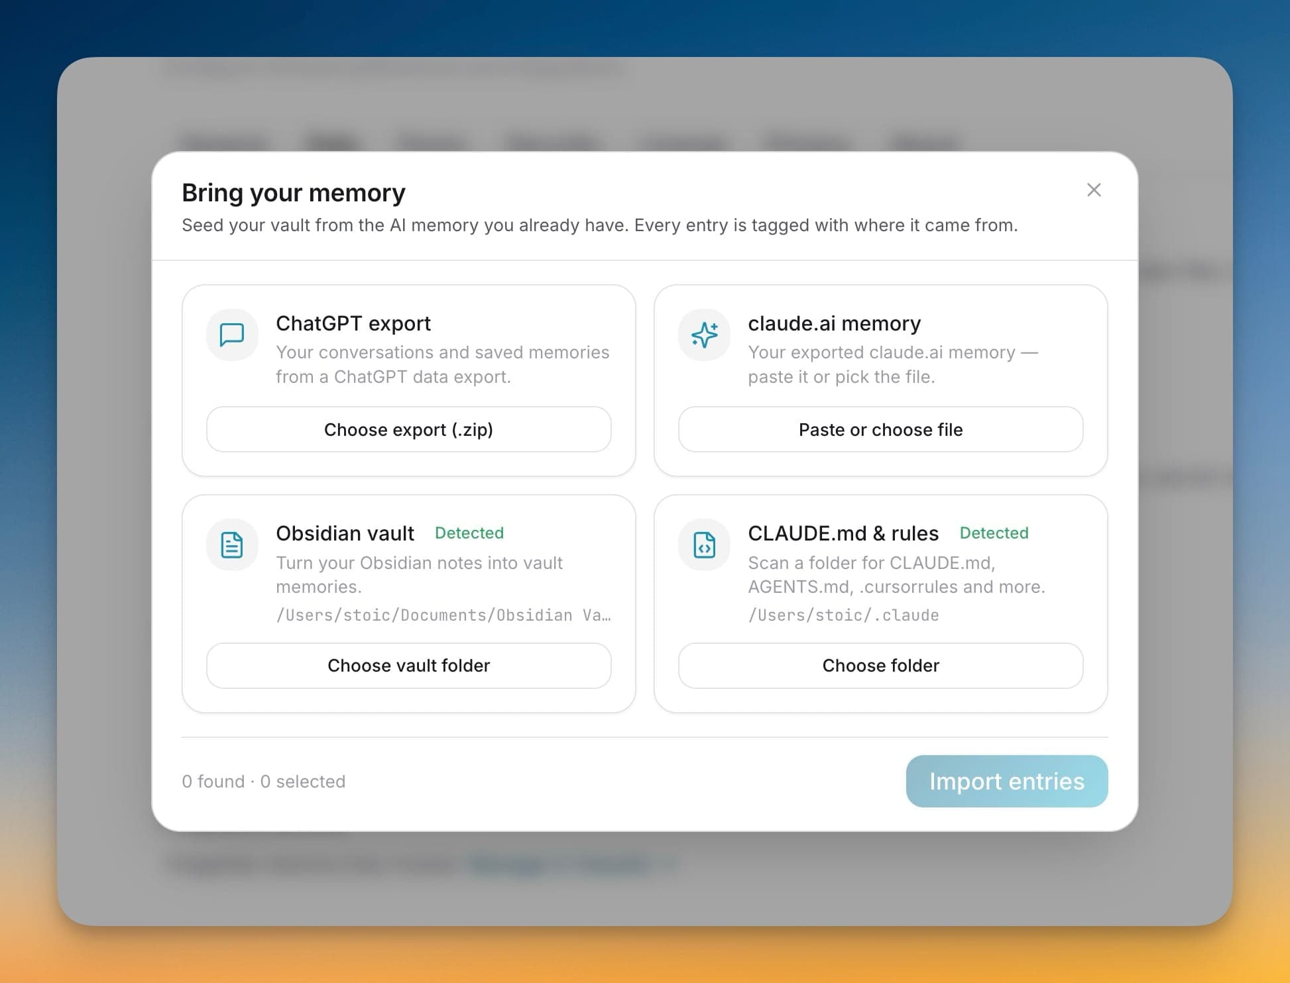Click the ChatGPT export title
The height and width of the screenshot is (983, 1290).
353,323
